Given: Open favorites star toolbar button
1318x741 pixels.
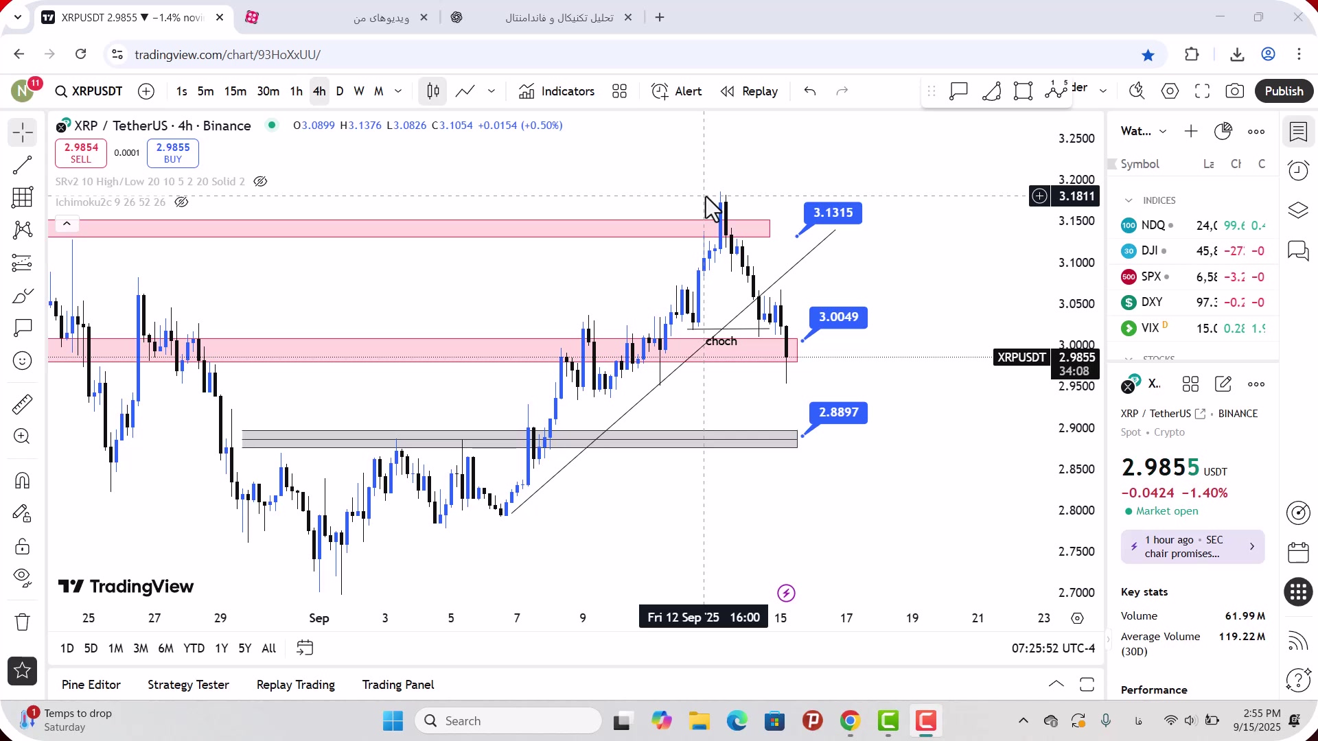Looking at the screenshot, I should 22,671.
